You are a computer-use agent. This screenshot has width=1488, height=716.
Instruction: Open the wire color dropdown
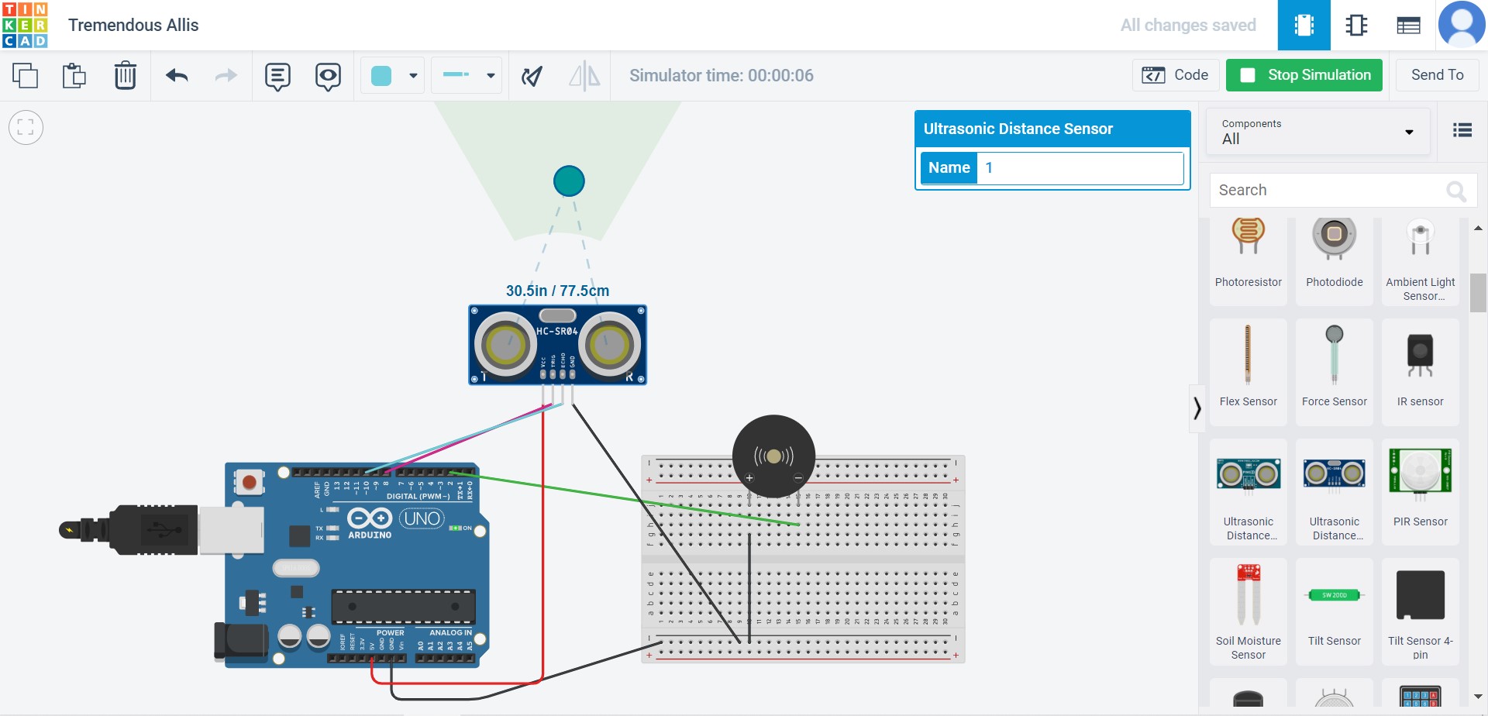394,75
